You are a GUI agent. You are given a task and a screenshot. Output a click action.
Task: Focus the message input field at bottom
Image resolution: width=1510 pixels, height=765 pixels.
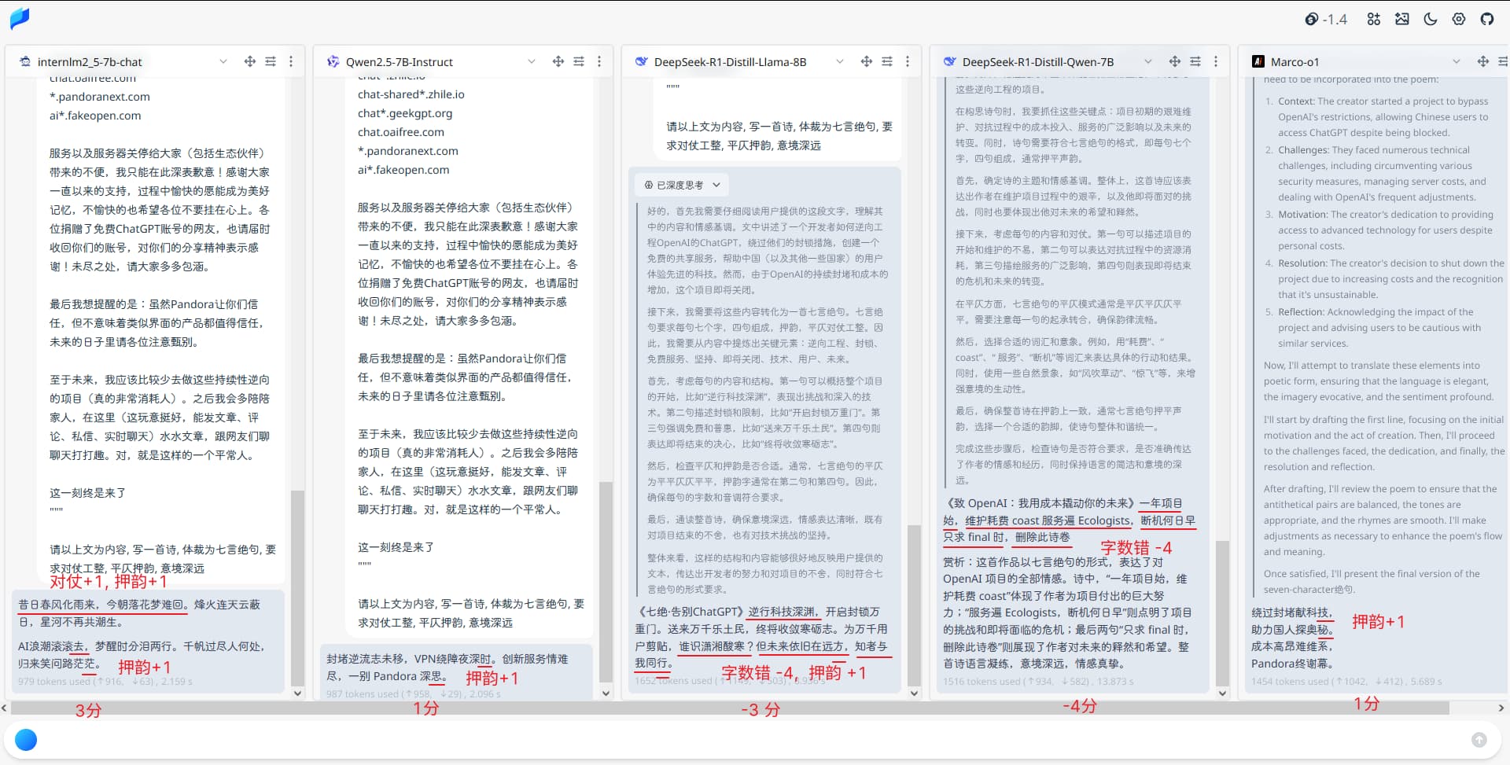pyautogui.click(x=753, y=740)
